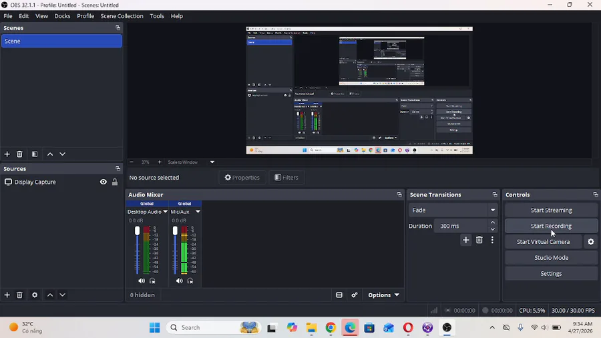Viewport: 601px width, 338px height.
Task: Open Scale to Window dropdown
Action: point(212,162)
